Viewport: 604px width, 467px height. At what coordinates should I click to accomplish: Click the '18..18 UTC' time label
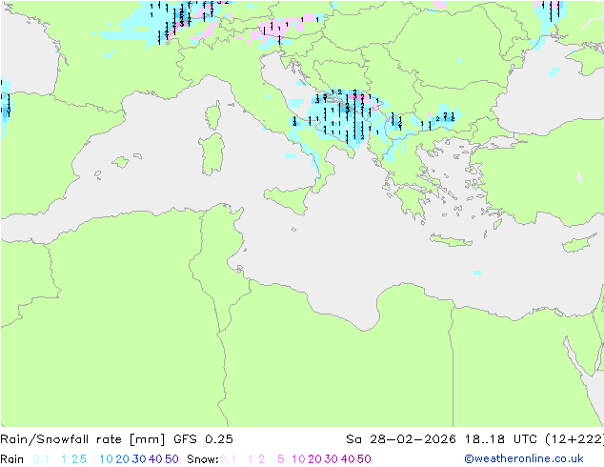pos(503,439)
